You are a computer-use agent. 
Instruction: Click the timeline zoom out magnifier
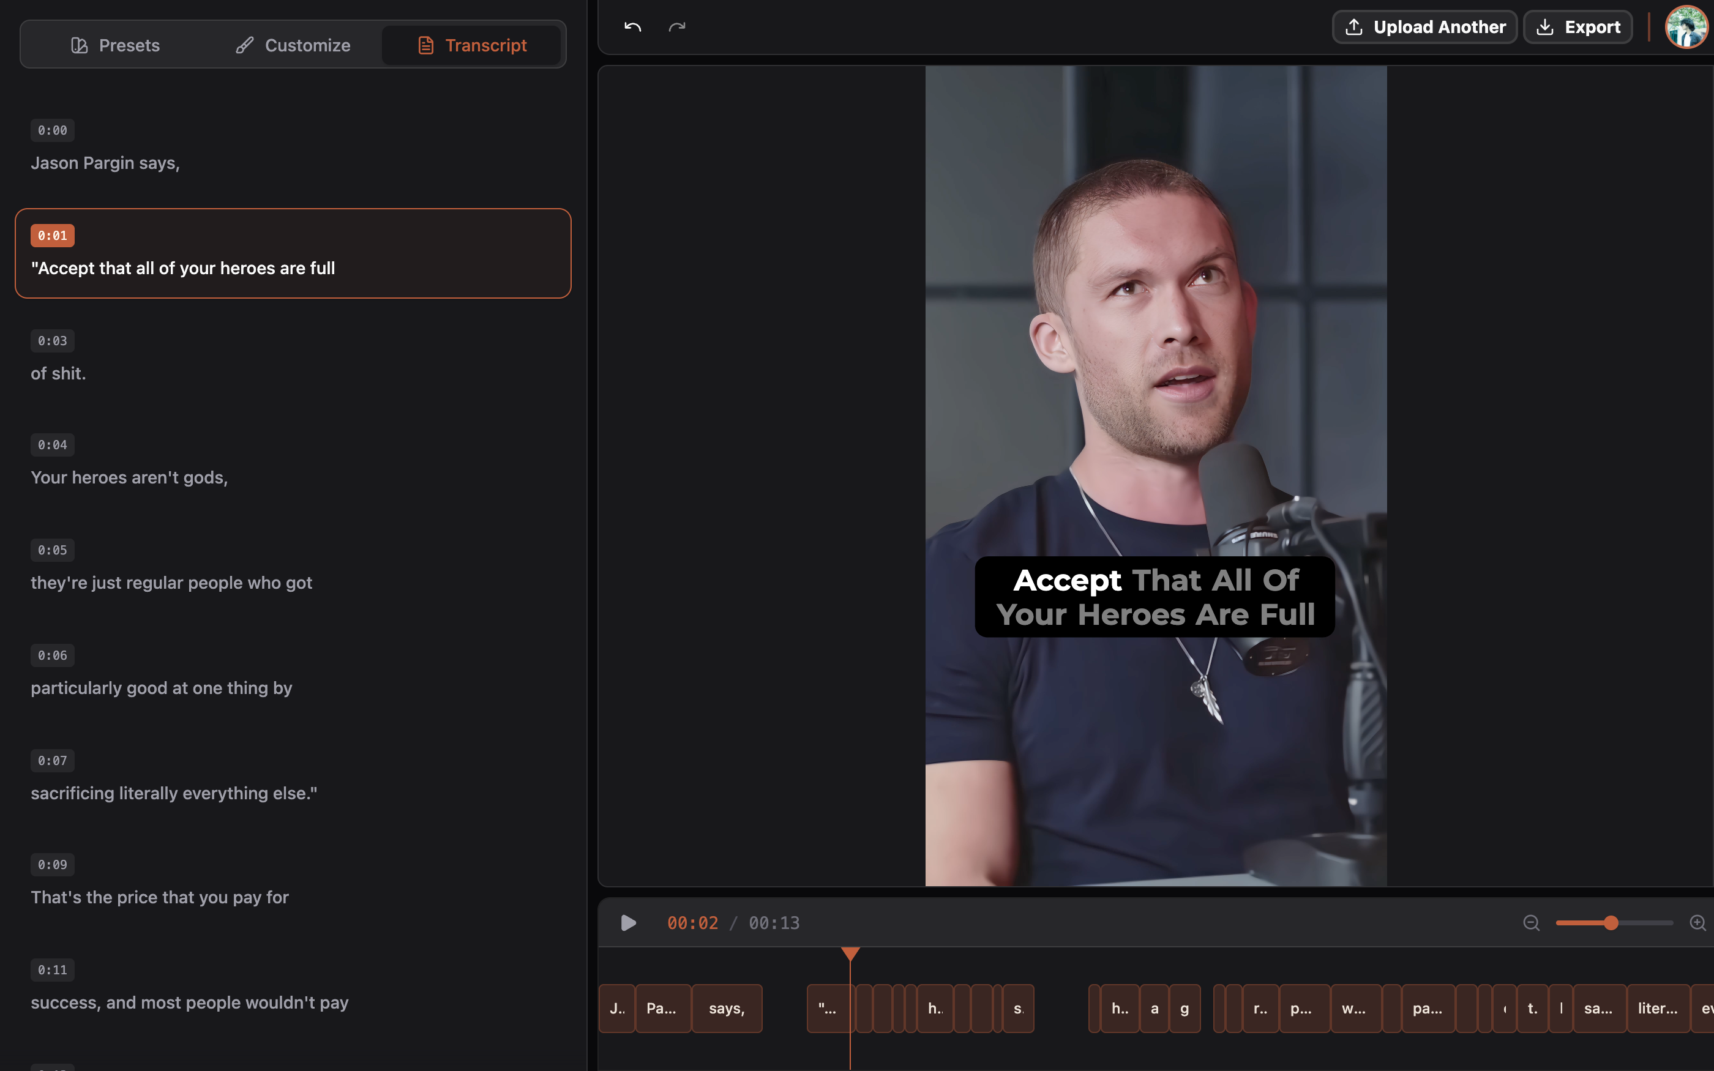click(1530, 923)
